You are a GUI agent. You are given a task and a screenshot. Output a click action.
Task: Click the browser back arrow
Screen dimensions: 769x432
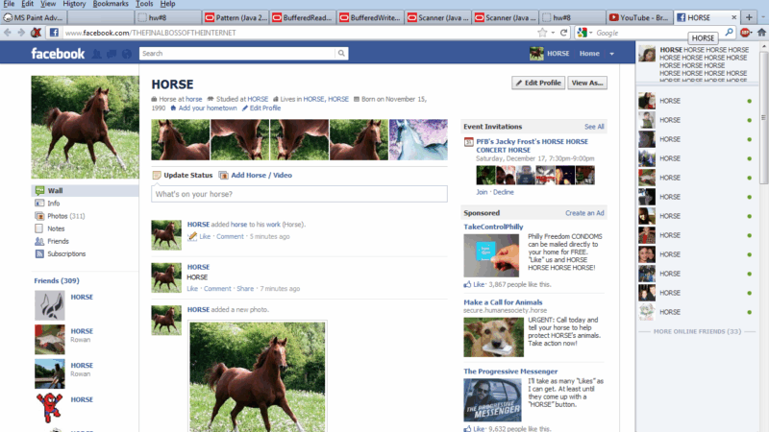point(8,33)
